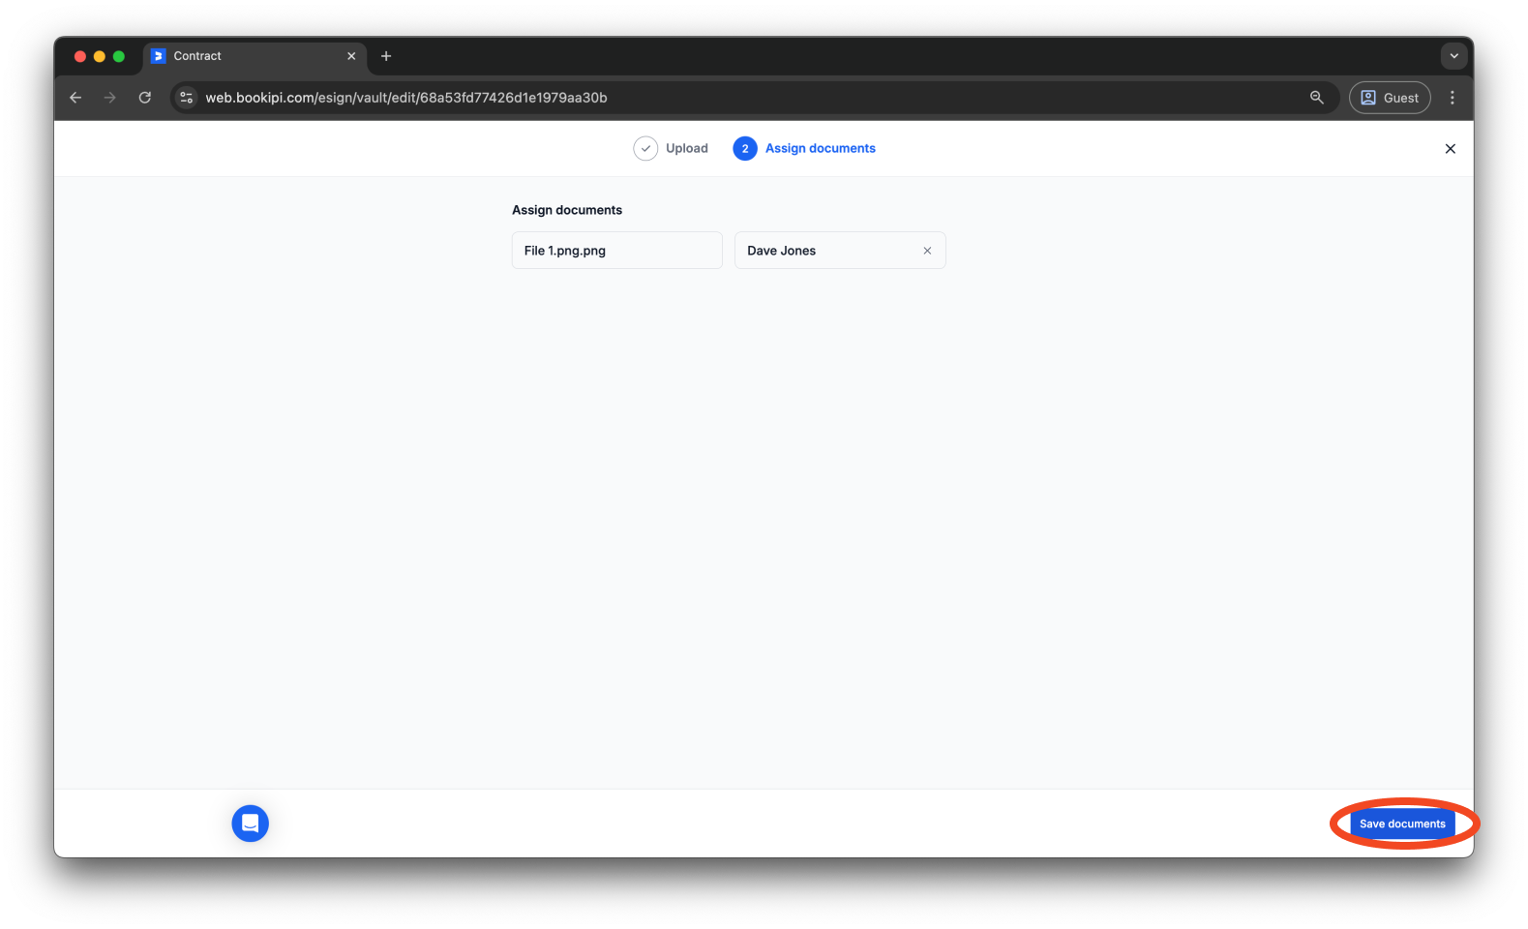Open the Chrome three-dot menu
The image size is (1528, 929).
click(1453, 98)
